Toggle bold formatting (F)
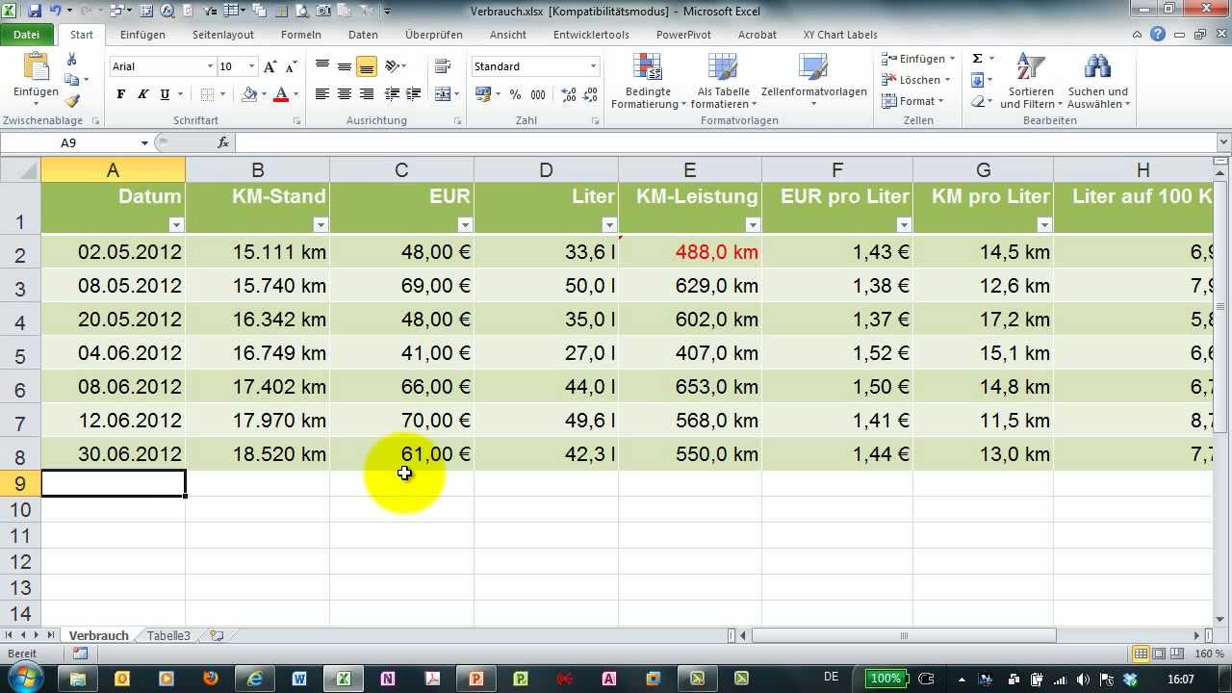 [120, 94]
